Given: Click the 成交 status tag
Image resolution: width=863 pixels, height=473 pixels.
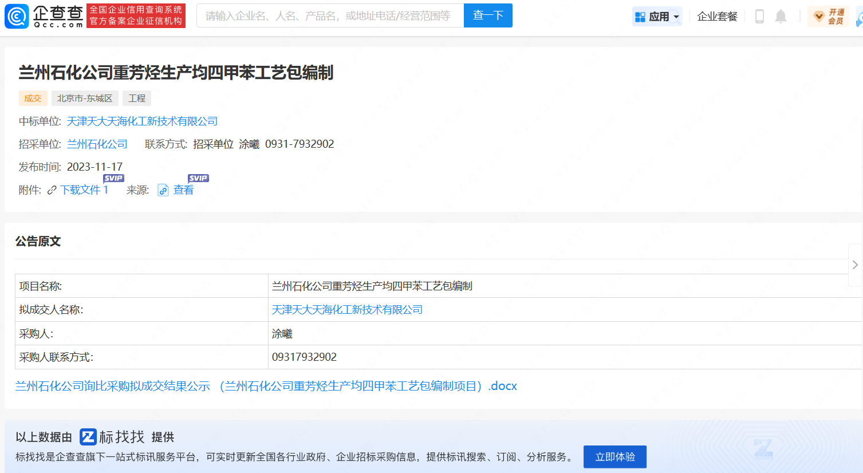Looking at the screenshot, I should pyautogui.click(x=33, y=98).
